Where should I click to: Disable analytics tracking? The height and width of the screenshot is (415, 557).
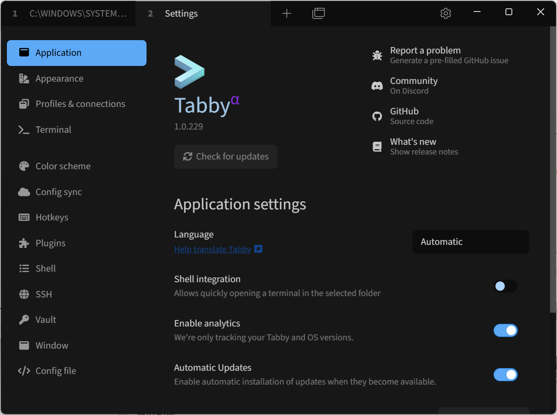(x=505, y=330)
